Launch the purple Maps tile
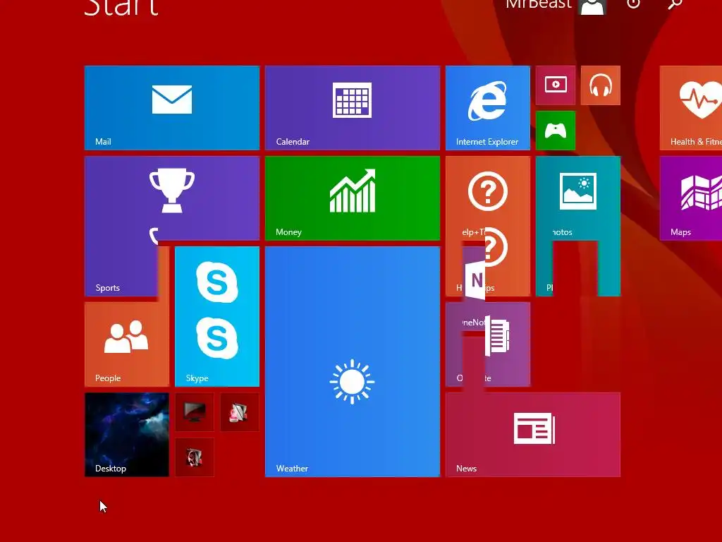Viewport: 722px width, 542px height. coord(691,198)
